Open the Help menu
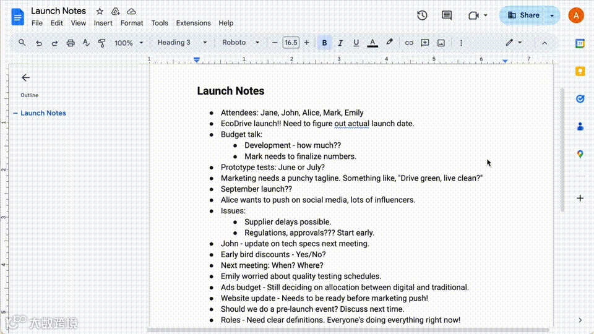Image resolution: width=594 pixels, height=334 pixels. [x=226, y=23]
